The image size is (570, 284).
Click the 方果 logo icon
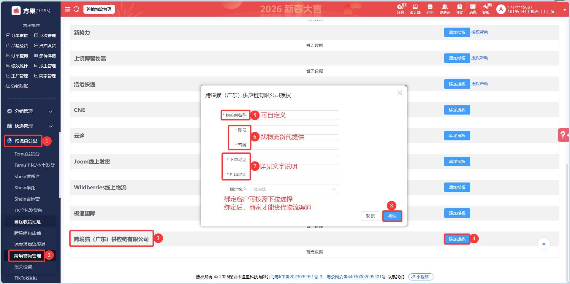click(x=16, y=11)
